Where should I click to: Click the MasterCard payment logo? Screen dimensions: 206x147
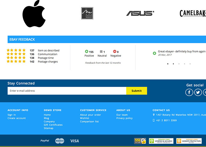tap(60, 141)
